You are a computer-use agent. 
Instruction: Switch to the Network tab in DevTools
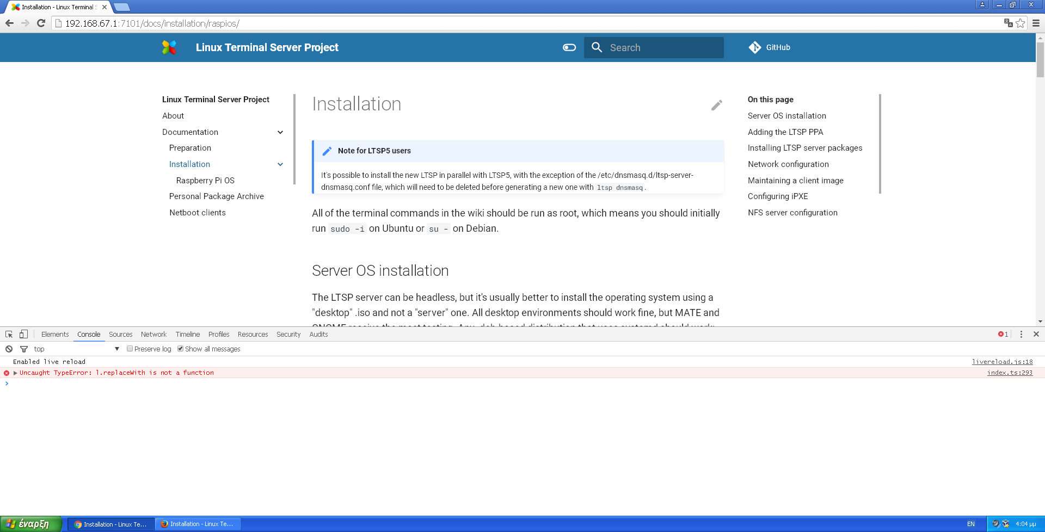[x=153, y=334]
